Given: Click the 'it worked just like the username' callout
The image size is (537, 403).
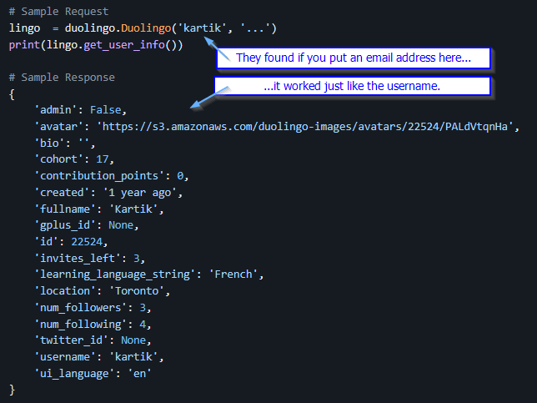Looking at the screenshot, I should [x=354, y=86].
